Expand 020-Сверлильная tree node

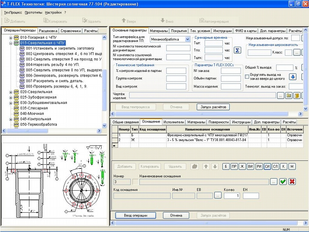pyautogui.click(x=11, y=92)
